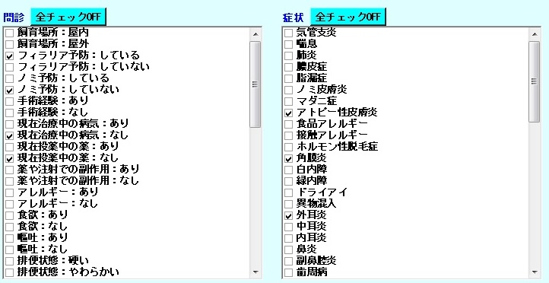
Task: Check ノミ皮膚炎 symptom
Action: pos(288,91)
